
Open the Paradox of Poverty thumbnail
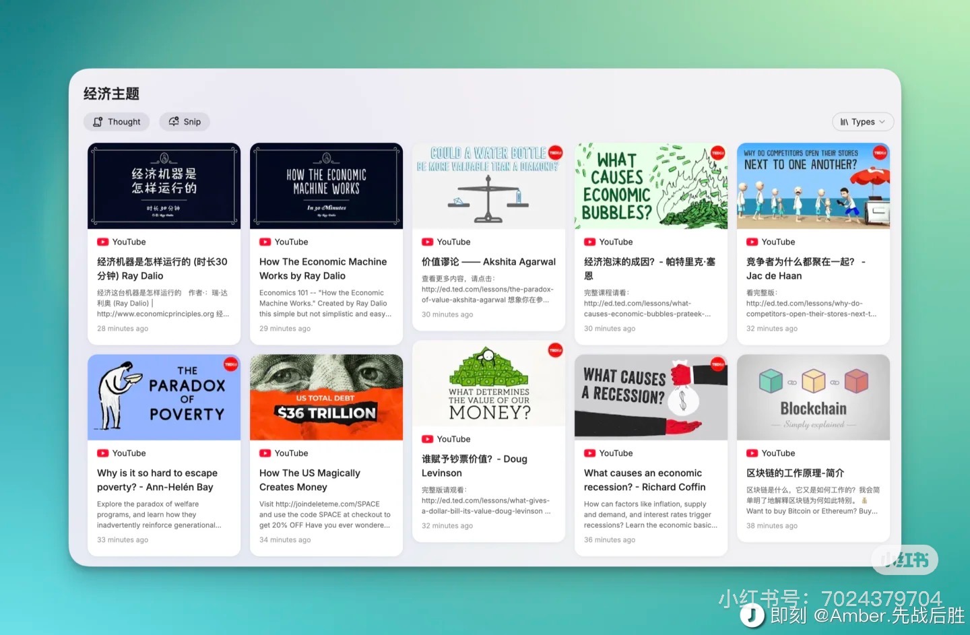pyautogui.click(x=164, y=397)
